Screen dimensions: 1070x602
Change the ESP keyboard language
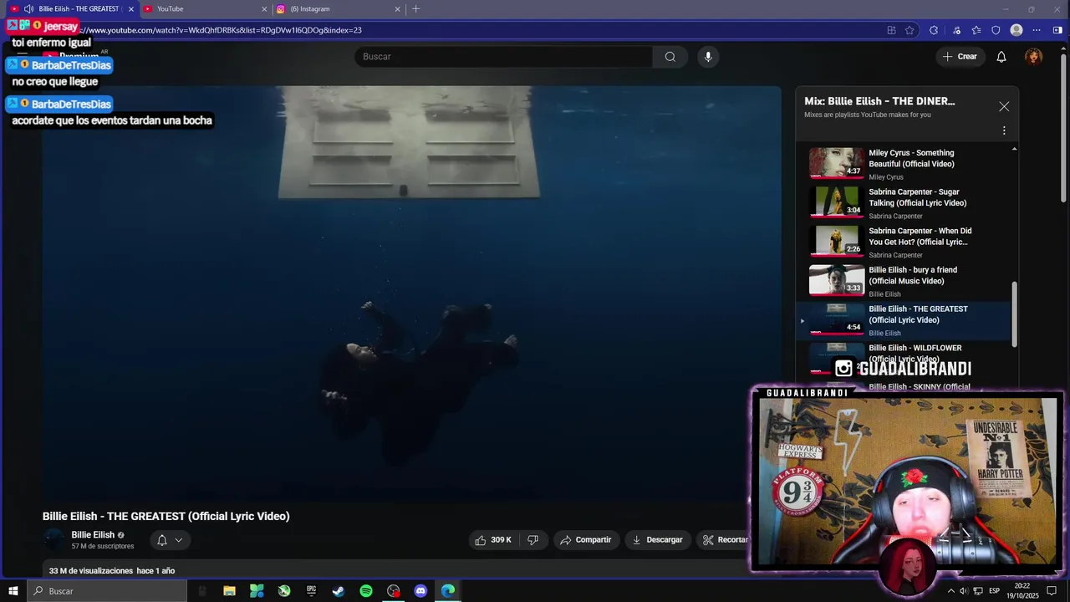[x=994, y=591]
